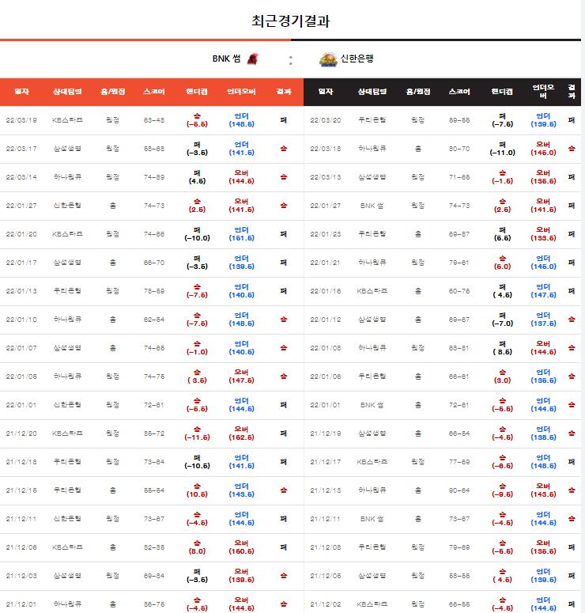Click 일자 header in black 신한은행 table

(326, 92)
